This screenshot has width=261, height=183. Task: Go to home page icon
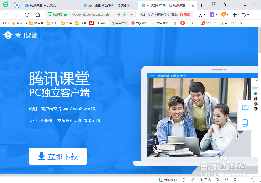point(38,15)
